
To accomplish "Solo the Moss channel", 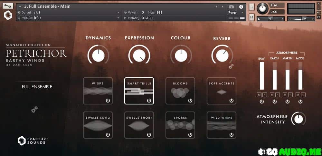I will 303,95.
